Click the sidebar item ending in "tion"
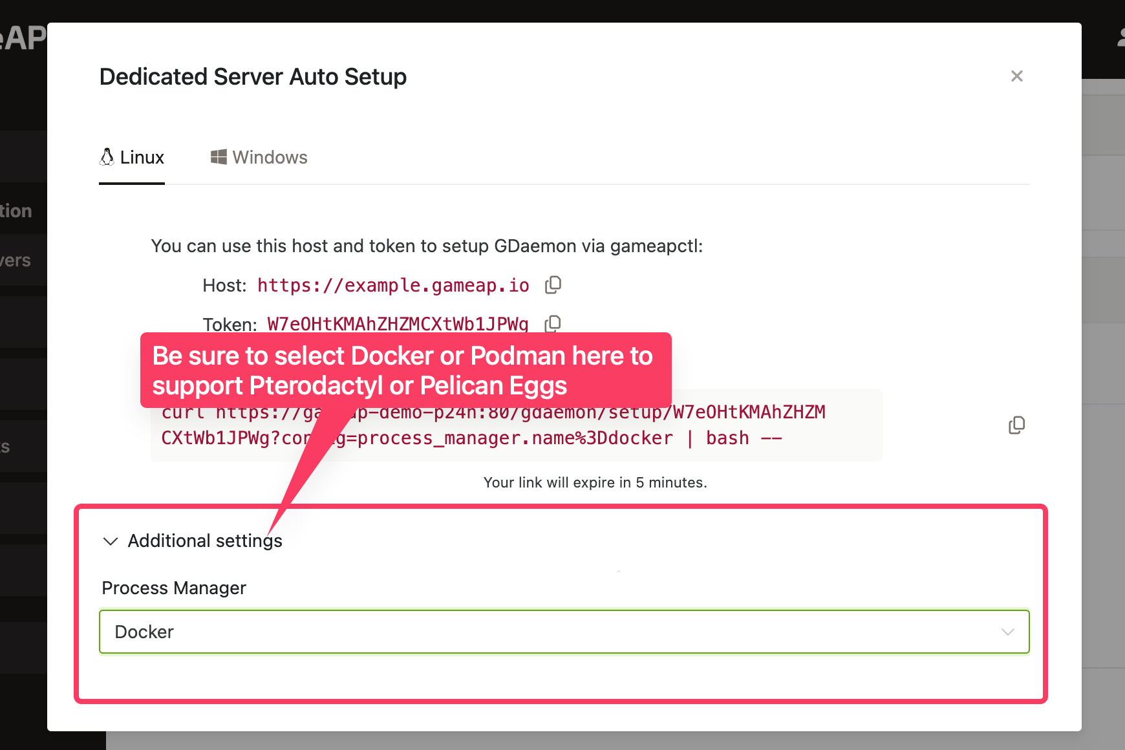Image resolution: width=1125 pixels, height=750 pixels. (x=17, y=211)
